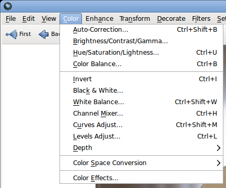226x188 pixels.
Task: Click the Back arrow icon
Action: coord(43,34)
